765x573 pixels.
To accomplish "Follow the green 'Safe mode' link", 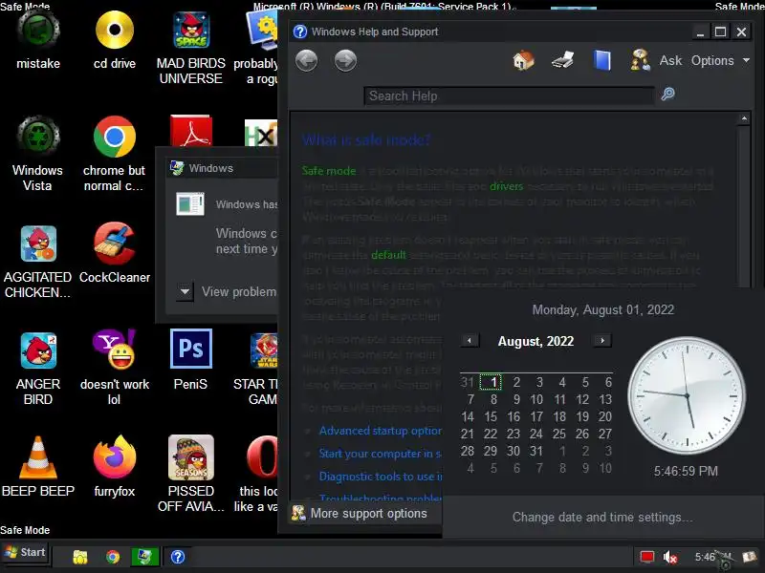I will point(329,171).
